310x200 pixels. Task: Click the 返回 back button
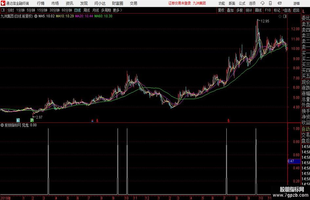[296, 10]
